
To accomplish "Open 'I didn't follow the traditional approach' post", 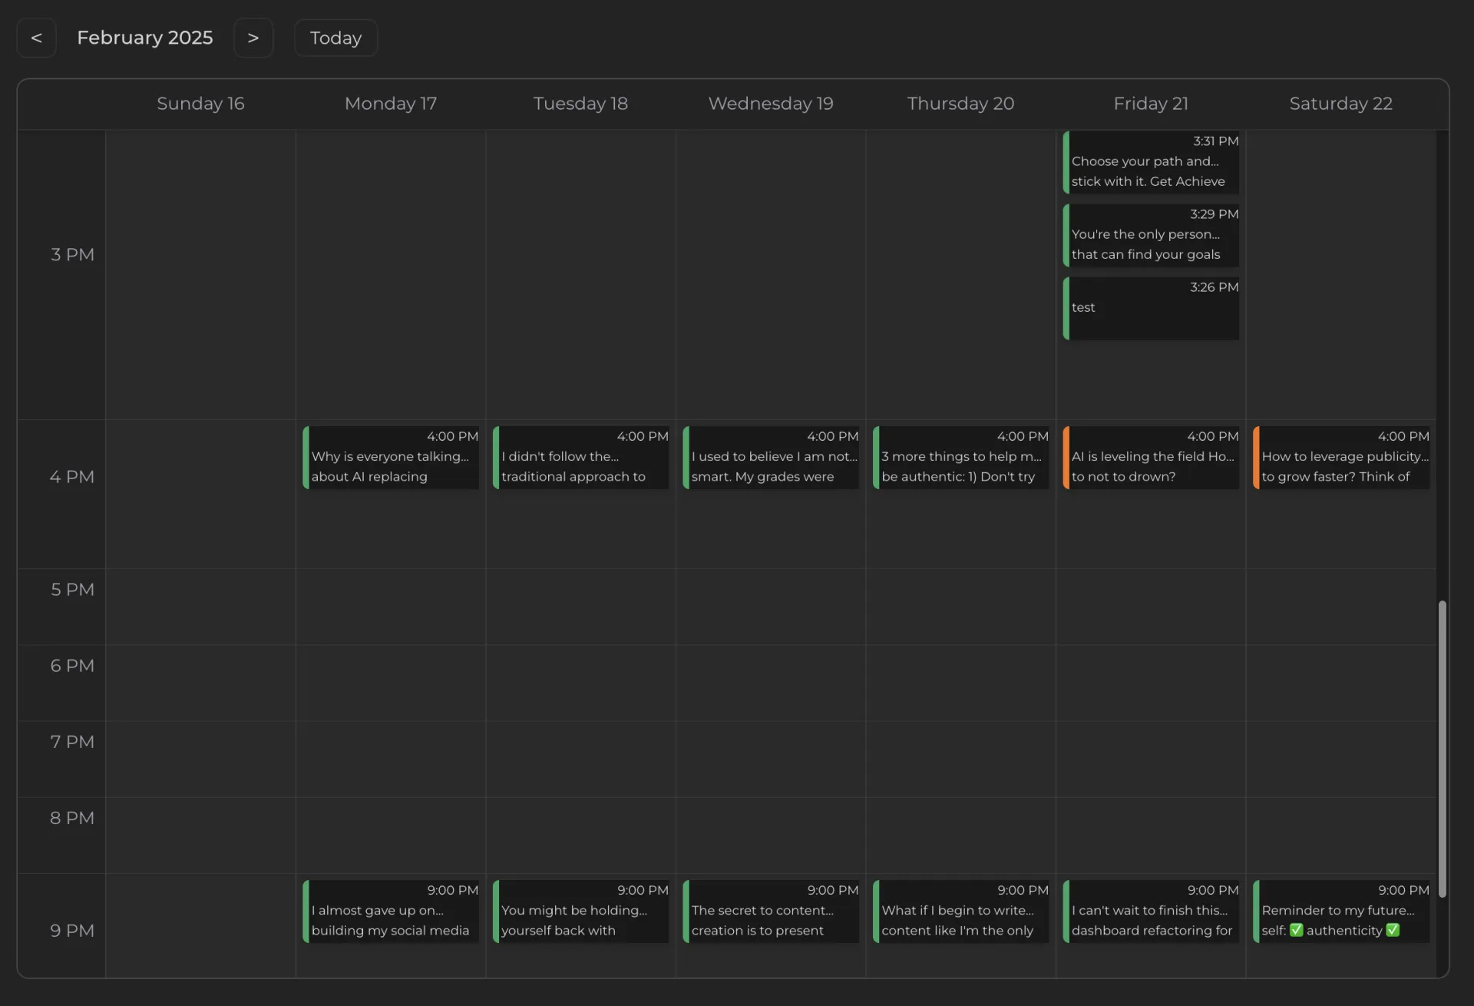I will [x=581, y=458].
